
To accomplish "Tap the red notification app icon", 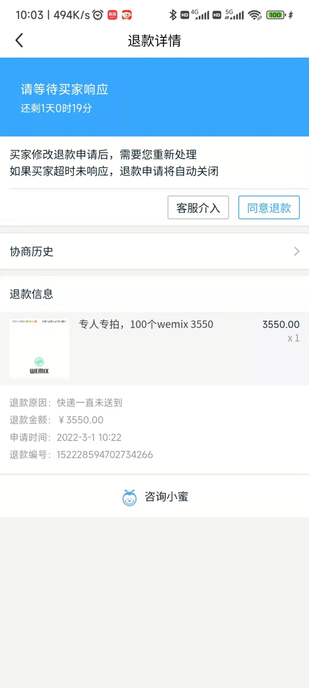I will 112,15.
